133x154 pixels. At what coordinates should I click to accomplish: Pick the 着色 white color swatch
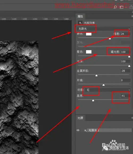coord(89,52)
